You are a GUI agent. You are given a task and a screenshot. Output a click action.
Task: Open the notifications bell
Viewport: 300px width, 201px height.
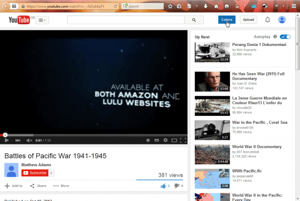[x=267, y=20]
